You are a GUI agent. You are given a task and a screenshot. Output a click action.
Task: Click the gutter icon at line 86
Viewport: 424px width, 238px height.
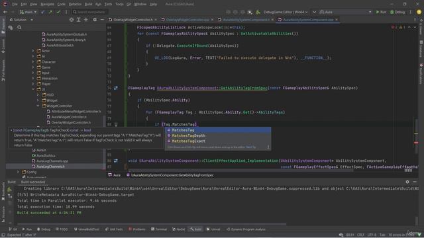[x=116, y=161]
